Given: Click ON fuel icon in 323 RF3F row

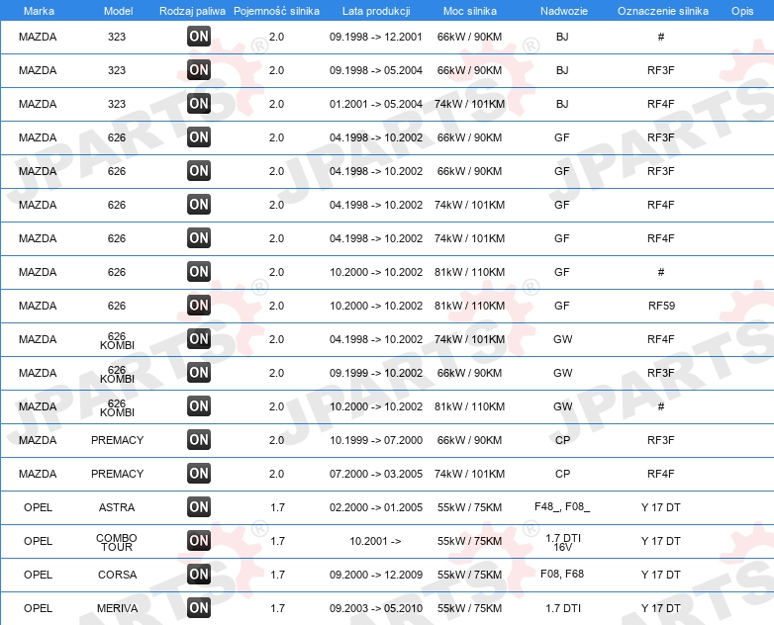Looking at the screenshot, I should click(x=199, y=70).
